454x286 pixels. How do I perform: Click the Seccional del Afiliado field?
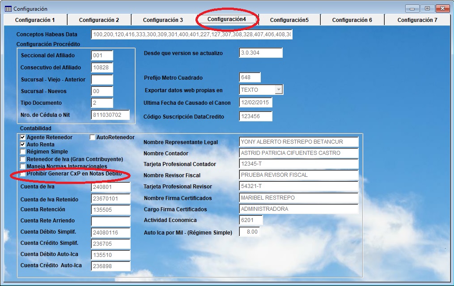pos(102,55)
